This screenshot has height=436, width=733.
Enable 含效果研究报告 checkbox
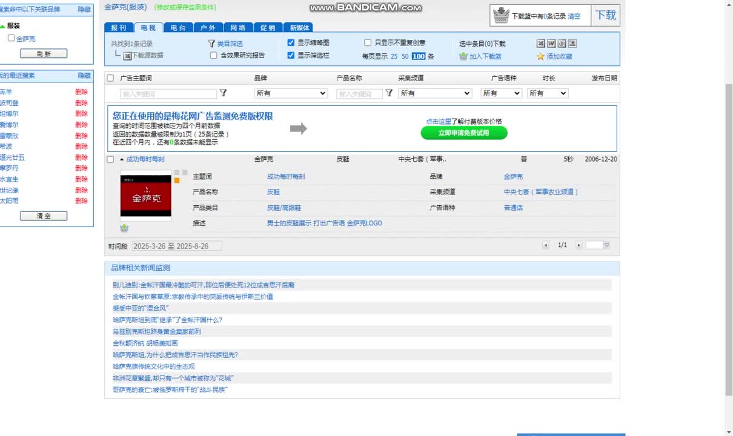(x=213, y=55)
